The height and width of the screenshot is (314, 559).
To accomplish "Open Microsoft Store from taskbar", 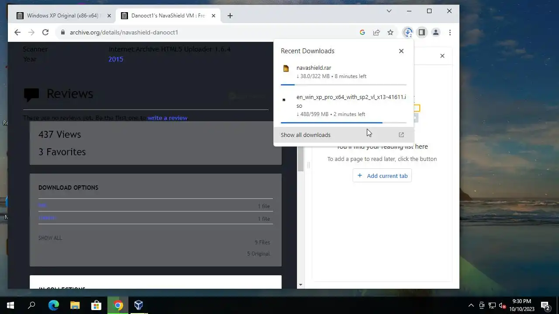I will click(96, 305).
